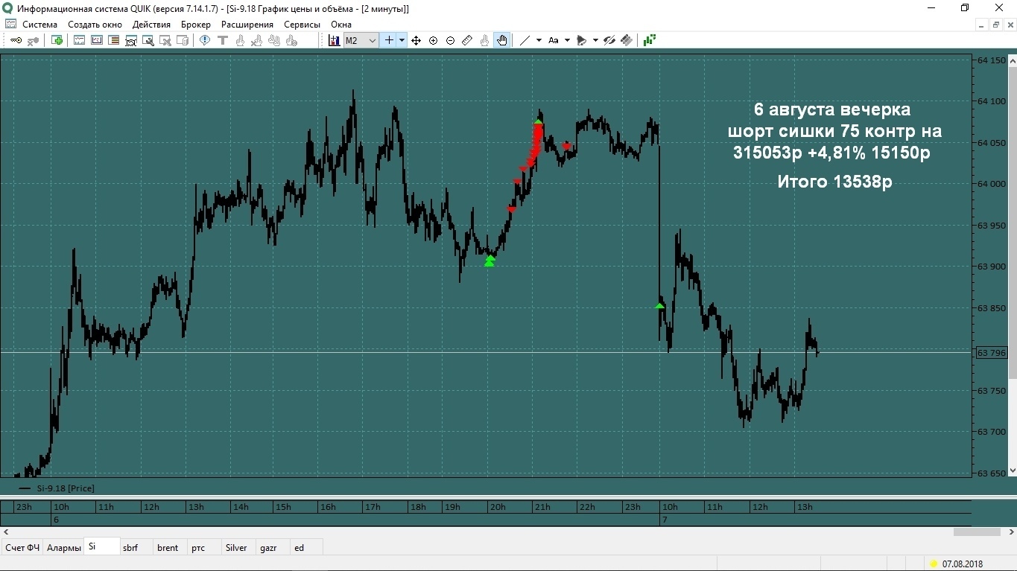Click the Si-9.18 [Price] legend label
This screenshot has height=571, width=1017.
click(x=66, y=488)
